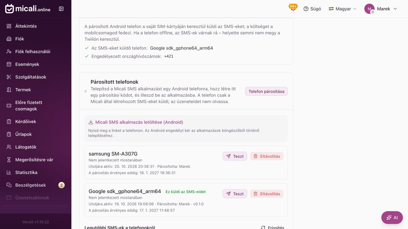Viewport: 408px width, 229px height.
Task: Open the Fiók menu item
Action: (x=36, y=39)
